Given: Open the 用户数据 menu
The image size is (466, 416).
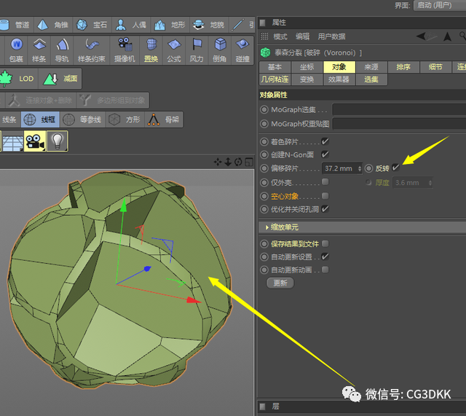Looking at the screenshot, I should [331, 36].
